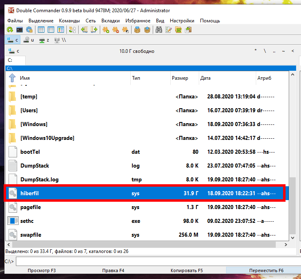Go up using the parent directory arrow
This screenshot has height=279, width=301.
coord(12,78)
